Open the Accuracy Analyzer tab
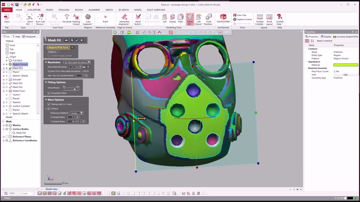360x202 pixels. pos(346,36)
